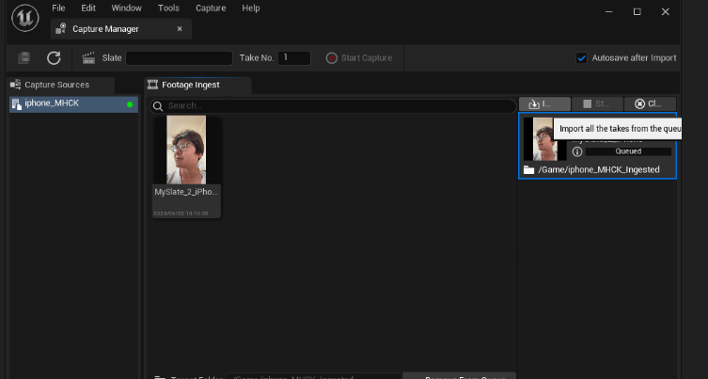Click the Queued progress bar
This screenshot has width=708, height=379.
628,151
